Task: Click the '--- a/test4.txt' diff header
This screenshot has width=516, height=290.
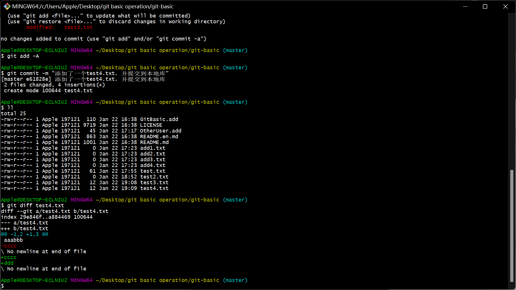Action: pos(24,223)
